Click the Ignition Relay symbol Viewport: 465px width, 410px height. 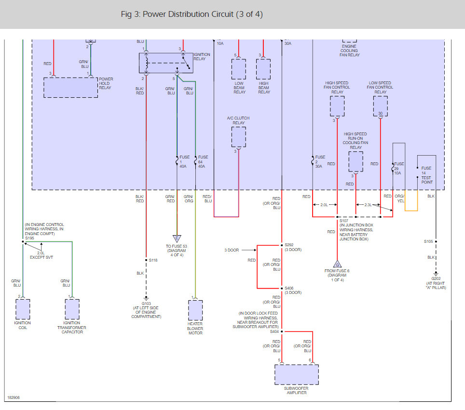pos(166,63)
